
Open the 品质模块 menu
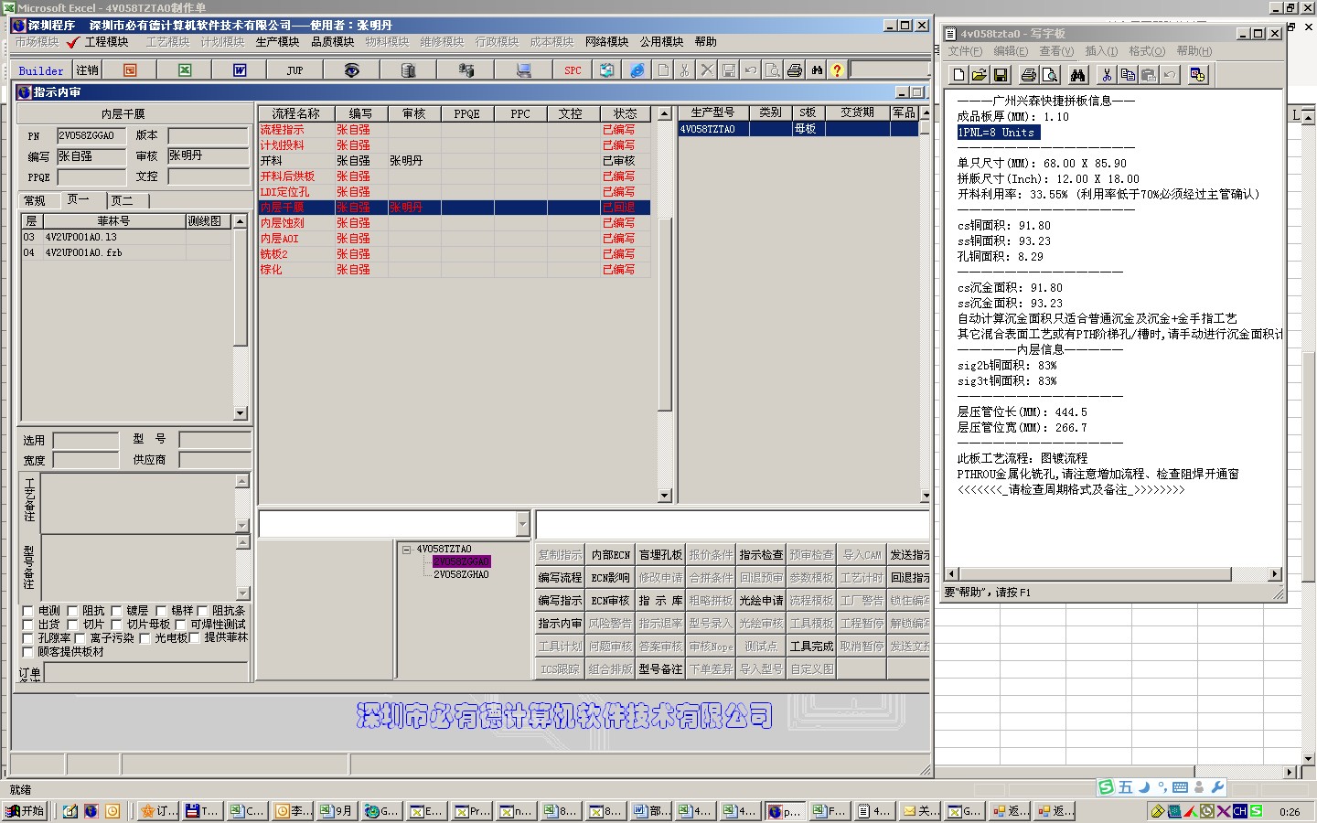click(x=332, y=42)
